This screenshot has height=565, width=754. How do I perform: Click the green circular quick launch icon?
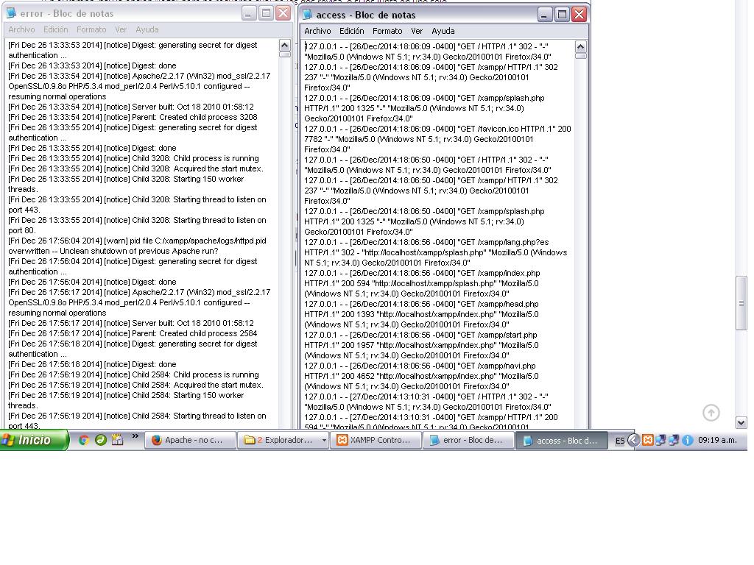(100, 440)
